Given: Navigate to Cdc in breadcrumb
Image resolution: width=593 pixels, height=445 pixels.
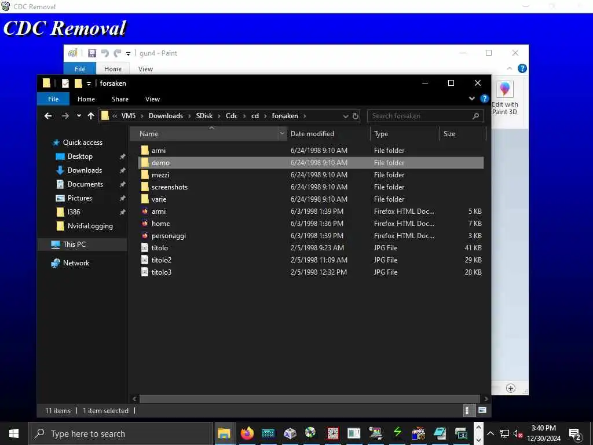Looking at the screenshot, I should (232, 116).
